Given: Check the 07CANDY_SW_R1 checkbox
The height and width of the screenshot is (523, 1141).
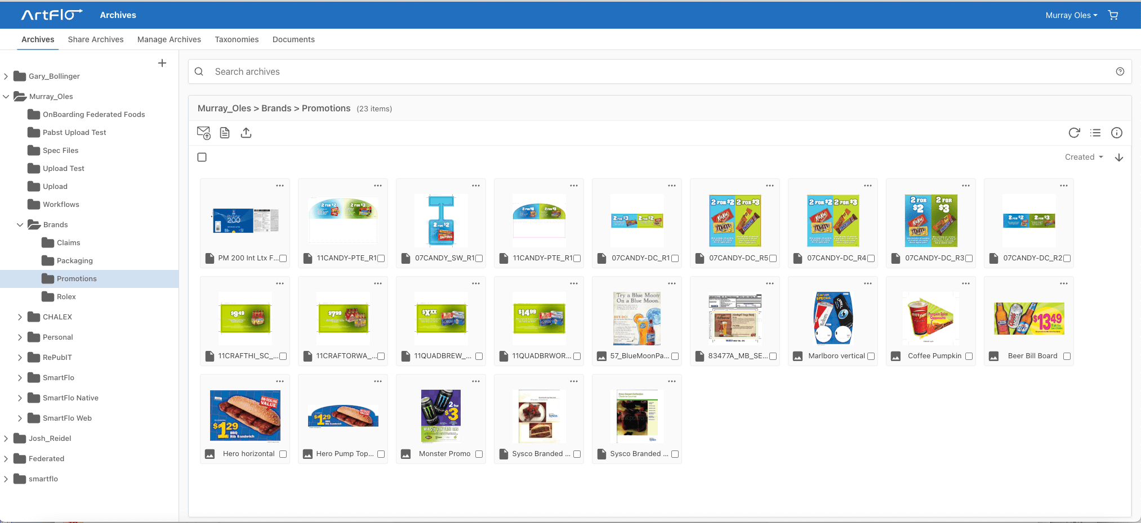Looking at the screenshot, I should pyautogui.click(x=479, y=259).
